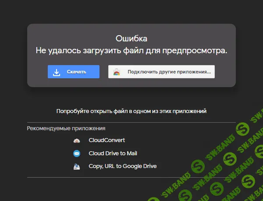Click the Chrome Web Store bag icon
Screen dimensions: 263x201
coord(117,72)
